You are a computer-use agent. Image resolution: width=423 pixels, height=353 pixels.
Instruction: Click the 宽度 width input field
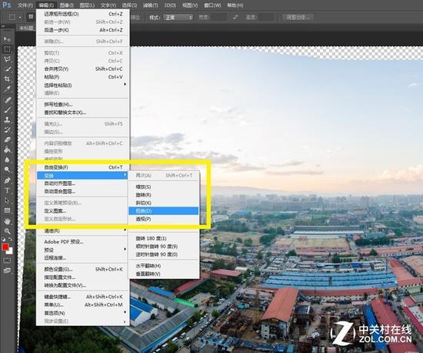pos(219,17)
